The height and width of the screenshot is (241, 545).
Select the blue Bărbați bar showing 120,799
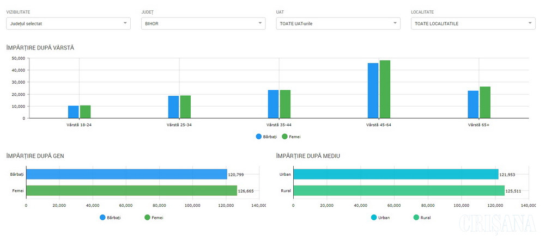[x=126, y=174]
